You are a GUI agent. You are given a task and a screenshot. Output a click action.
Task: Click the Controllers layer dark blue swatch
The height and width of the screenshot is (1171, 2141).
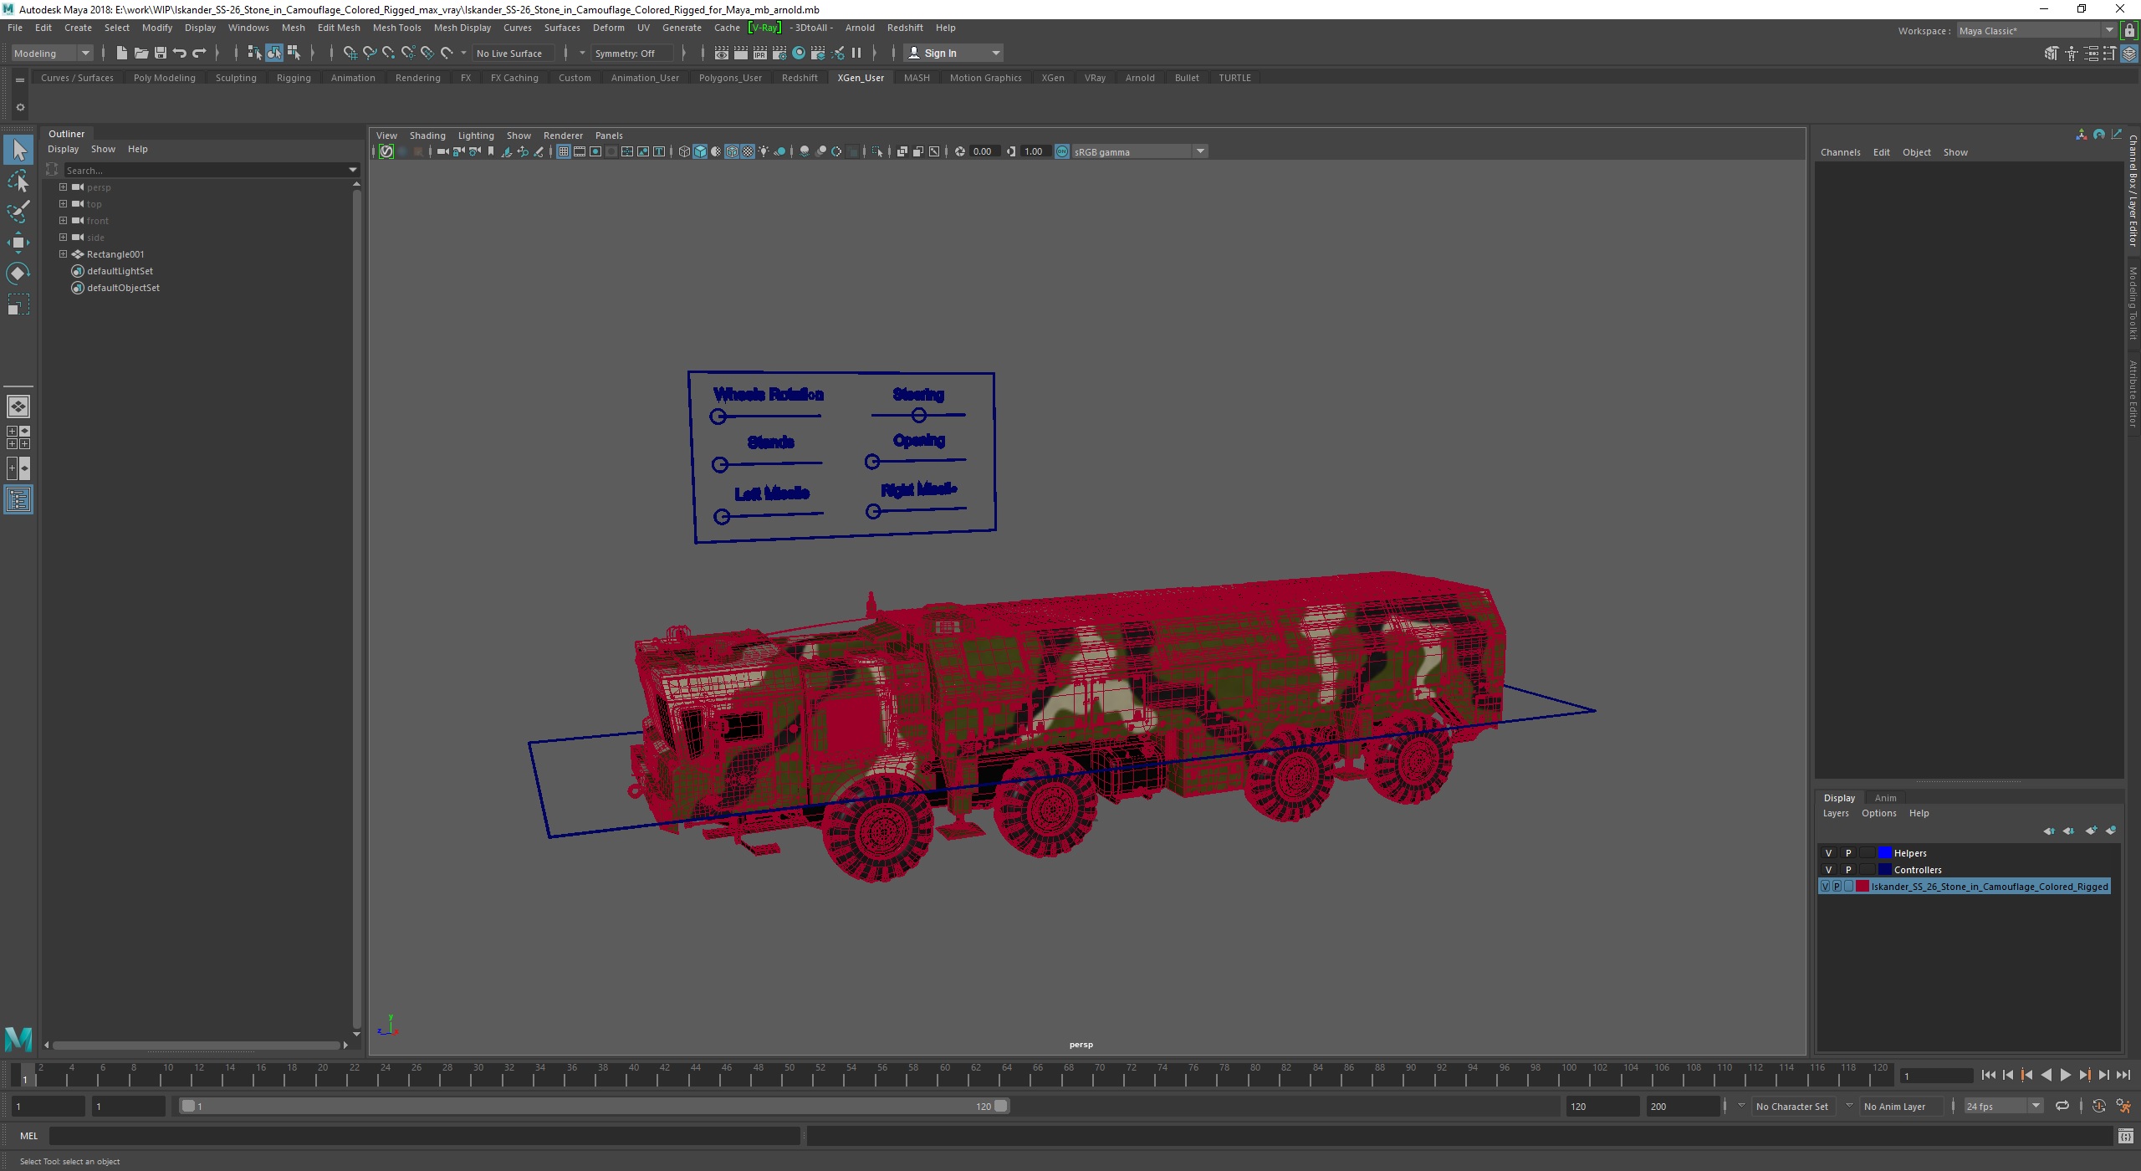tap(1885, 870)
